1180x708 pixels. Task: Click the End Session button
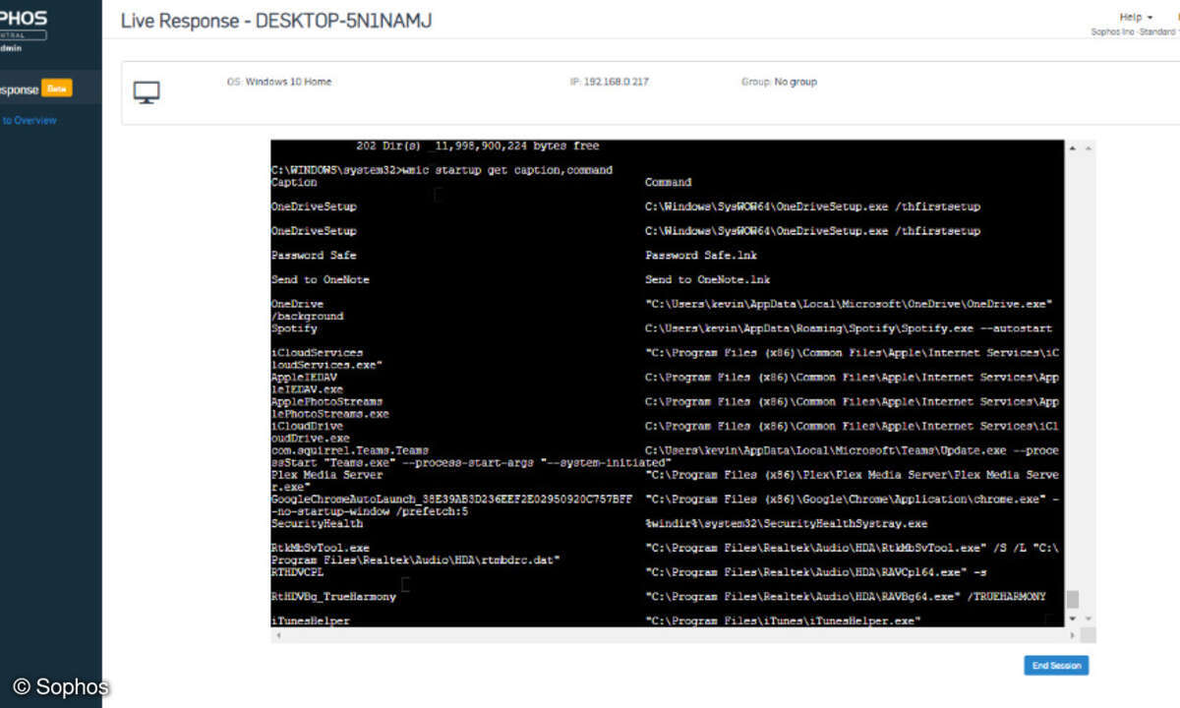[1056, 666]
